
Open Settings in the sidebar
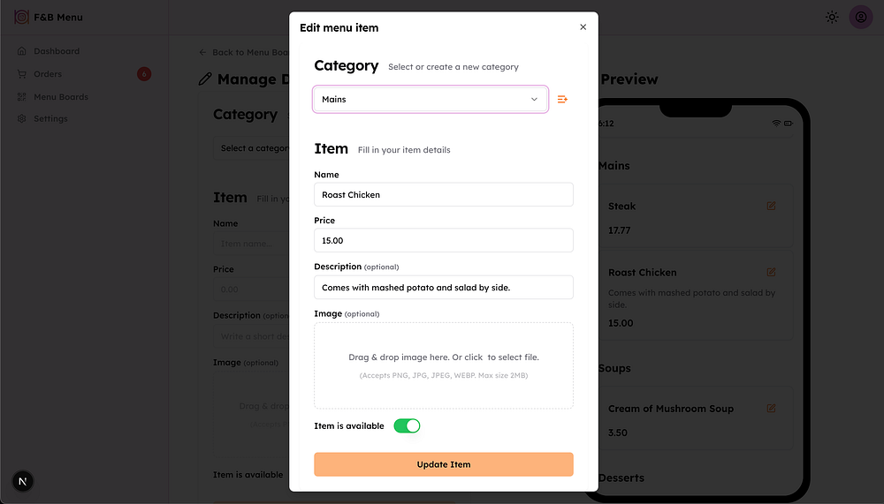pyautogui.click(x=50, y=119)
